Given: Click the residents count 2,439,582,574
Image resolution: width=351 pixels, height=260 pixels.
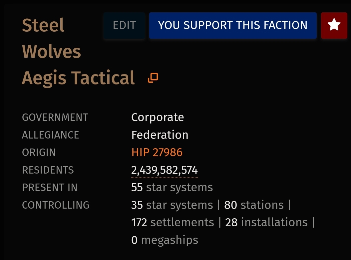Looking at the screenshot, I should point(164,170).
